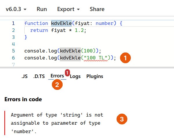Select the Errors tab
This screenshot has width=174, height=138.
(57, 76)
